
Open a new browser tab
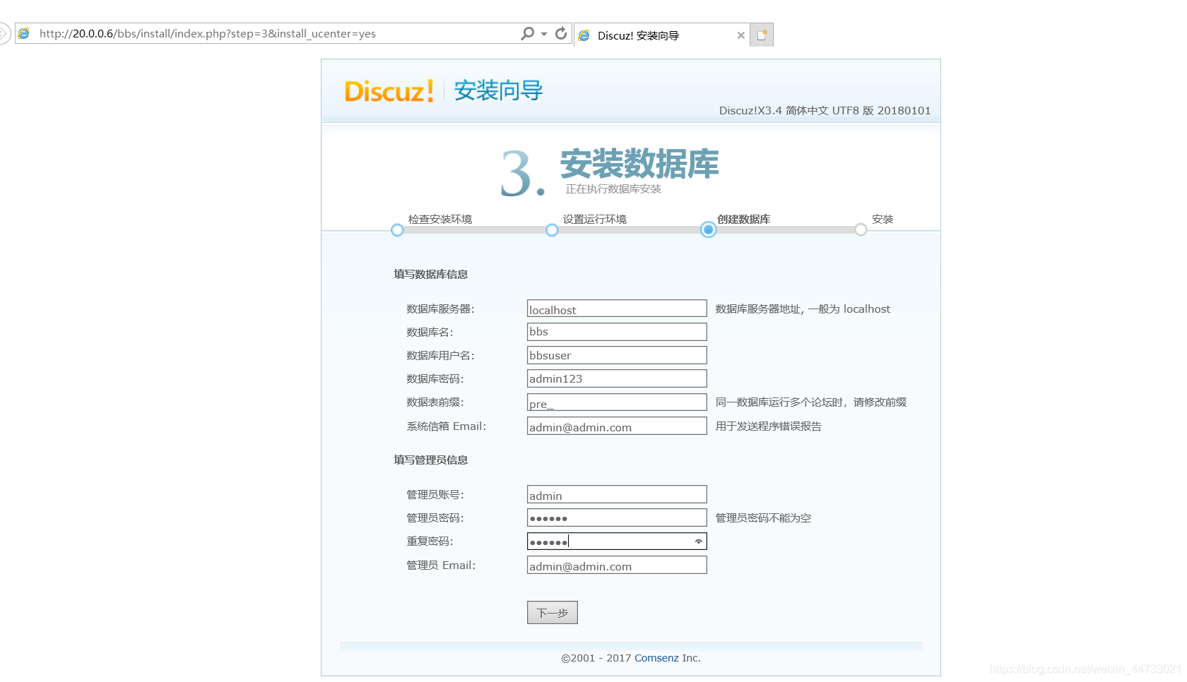tap(762, 35)
